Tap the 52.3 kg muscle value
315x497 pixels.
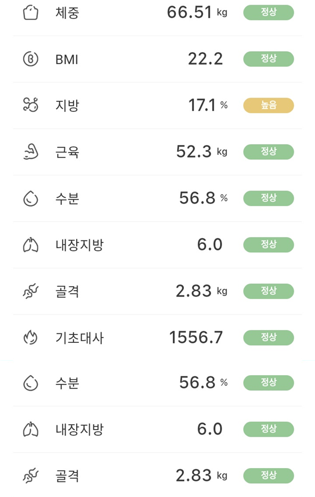pos(202,151)
